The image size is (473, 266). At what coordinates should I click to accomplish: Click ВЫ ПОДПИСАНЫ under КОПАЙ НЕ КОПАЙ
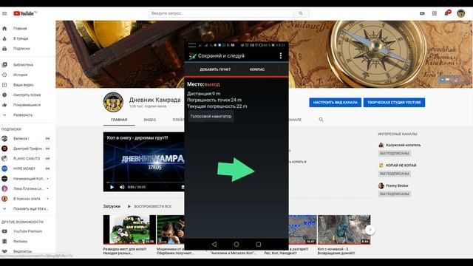pos(394,174)
